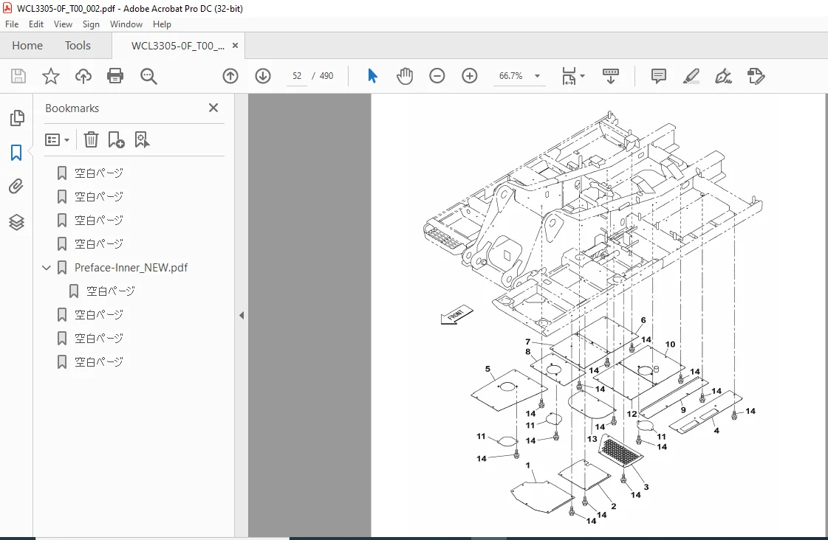Image resolution: width=828 pixels, height=540 pixels.
Task: Click the FRONT arrow label in the diagram
Action: point(456,315)
